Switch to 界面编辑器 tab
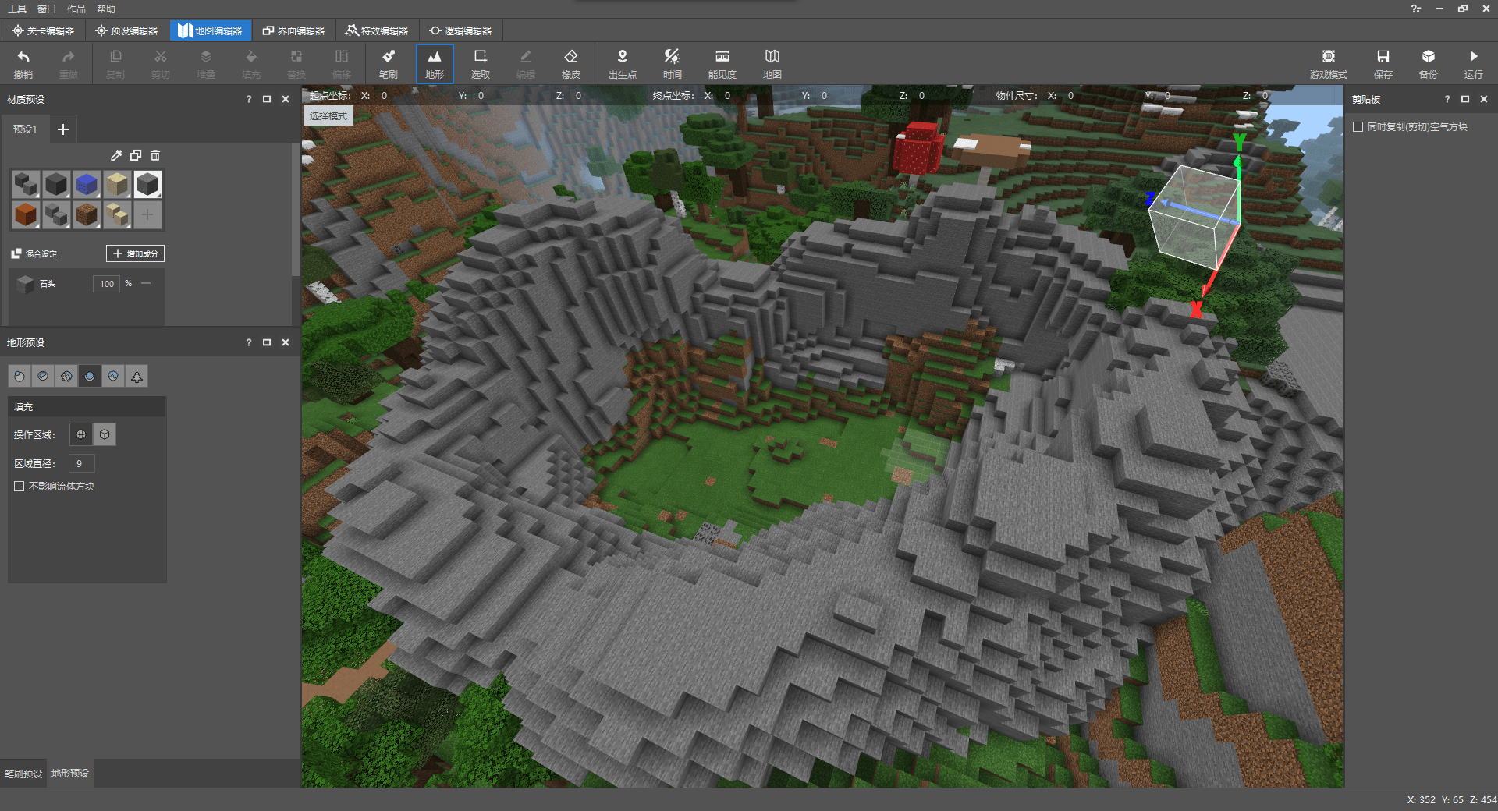This screenshot has height=811, width=1498. tap(294, 30)
